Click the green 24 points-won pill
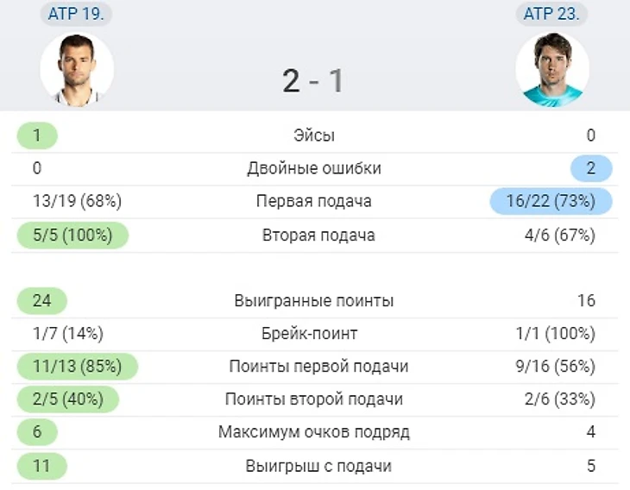Image resolution: width=630 pixels, height=490 pixels. pos(41,301)
